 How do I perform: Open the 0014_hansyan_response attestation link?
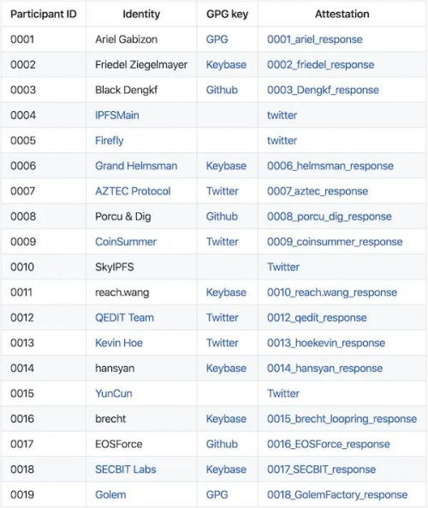click(324, 368)
